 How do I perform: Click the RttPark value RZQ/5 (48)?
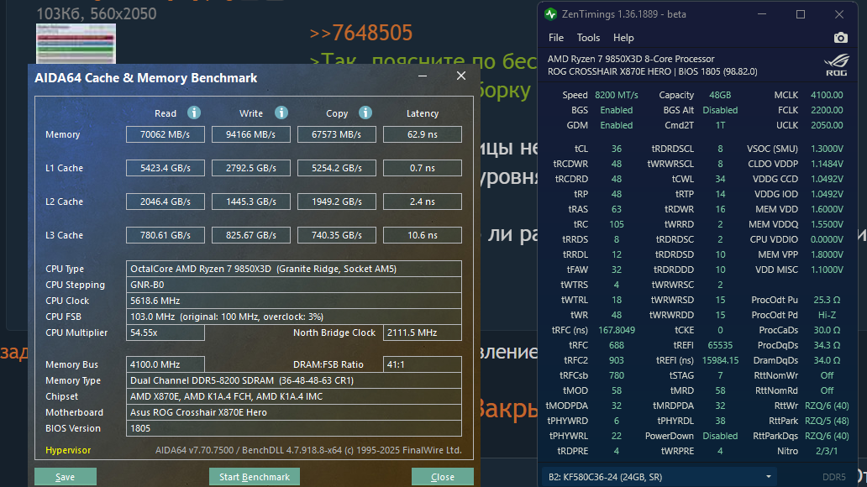[x=827, y=421]
